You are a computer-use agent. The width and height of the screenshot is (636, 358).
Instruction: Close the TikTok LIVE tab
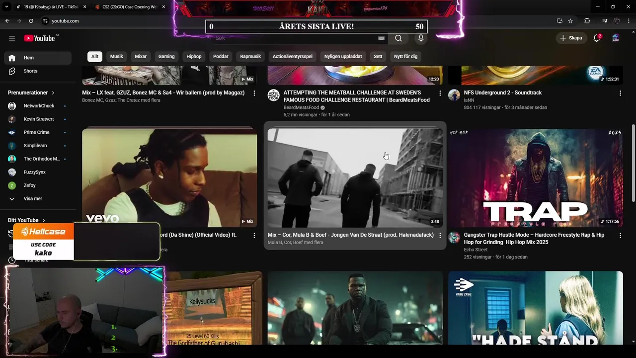[x=84, y=7]
